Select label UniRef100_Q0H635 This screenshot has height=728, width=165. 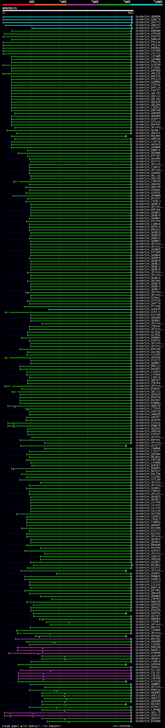pos(148,309)
